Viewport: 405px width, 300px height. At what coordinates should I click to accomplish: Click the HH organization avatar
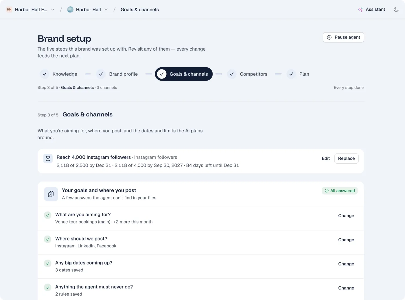point(9,10)
